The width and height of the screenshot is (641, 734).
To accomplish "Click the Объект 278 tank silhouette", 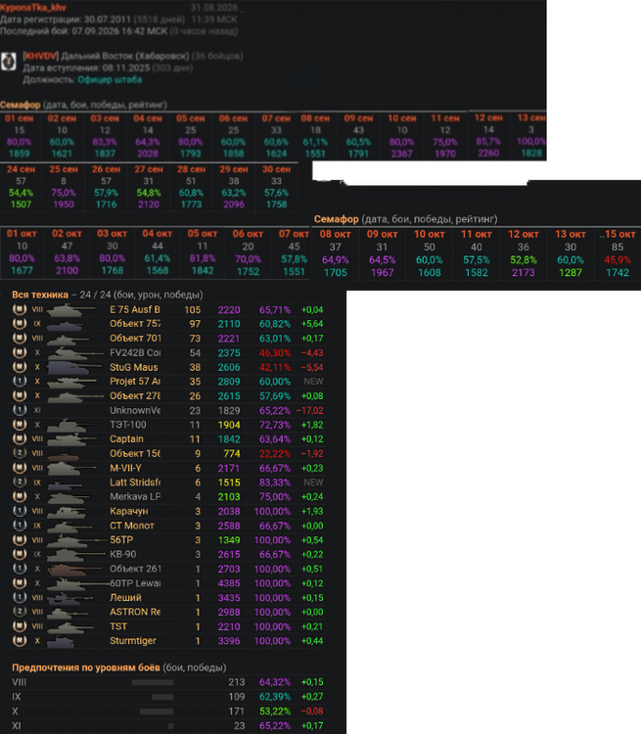I will (x=75, y=396).
